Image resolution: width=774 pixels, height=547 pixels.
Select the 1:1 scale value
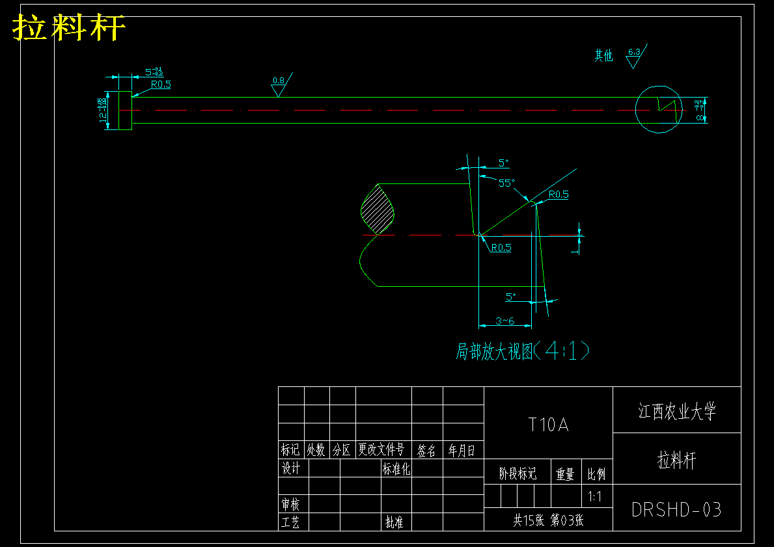(595, 497)
